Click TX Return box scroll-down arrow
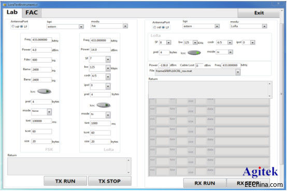Screen dimensions: 287x191 [x=128, y=172]
